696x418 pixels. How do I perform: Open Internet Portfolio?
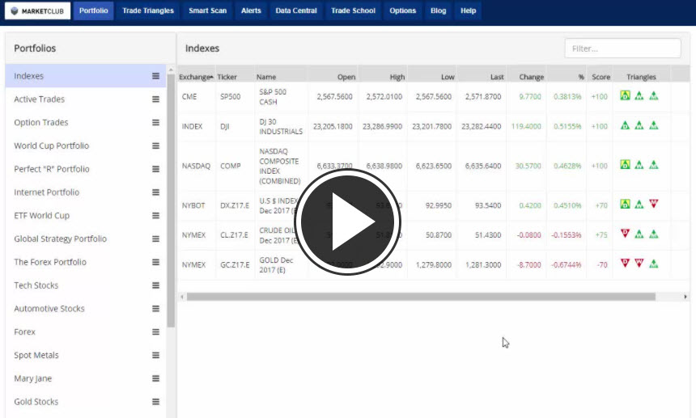85,192
